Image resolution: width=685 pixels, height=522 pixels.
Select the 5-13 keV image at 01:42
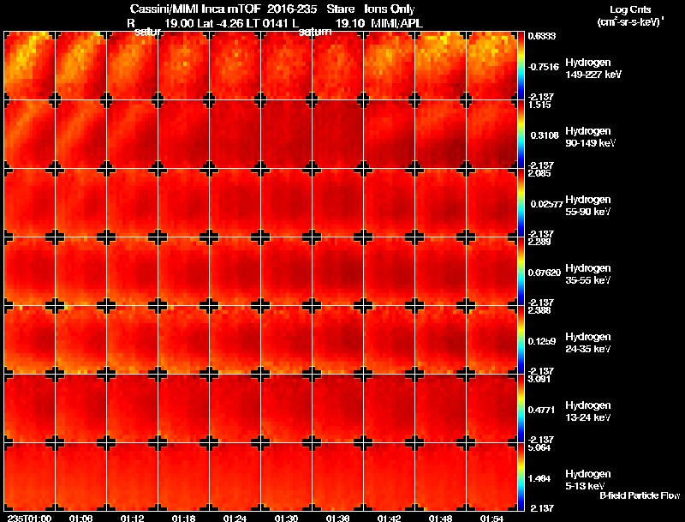pyautogui.click(x=390, y=477)
